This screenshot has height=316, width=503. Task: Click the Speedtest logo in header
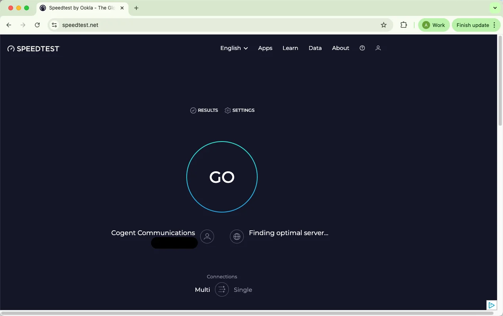pos(33,49)
